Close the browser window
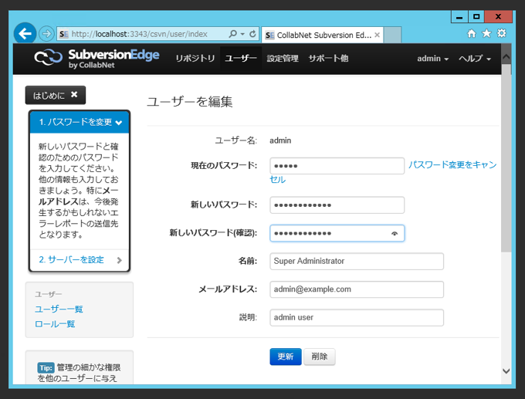Viewport: 525px width, 399px height. tap(498, 17)
